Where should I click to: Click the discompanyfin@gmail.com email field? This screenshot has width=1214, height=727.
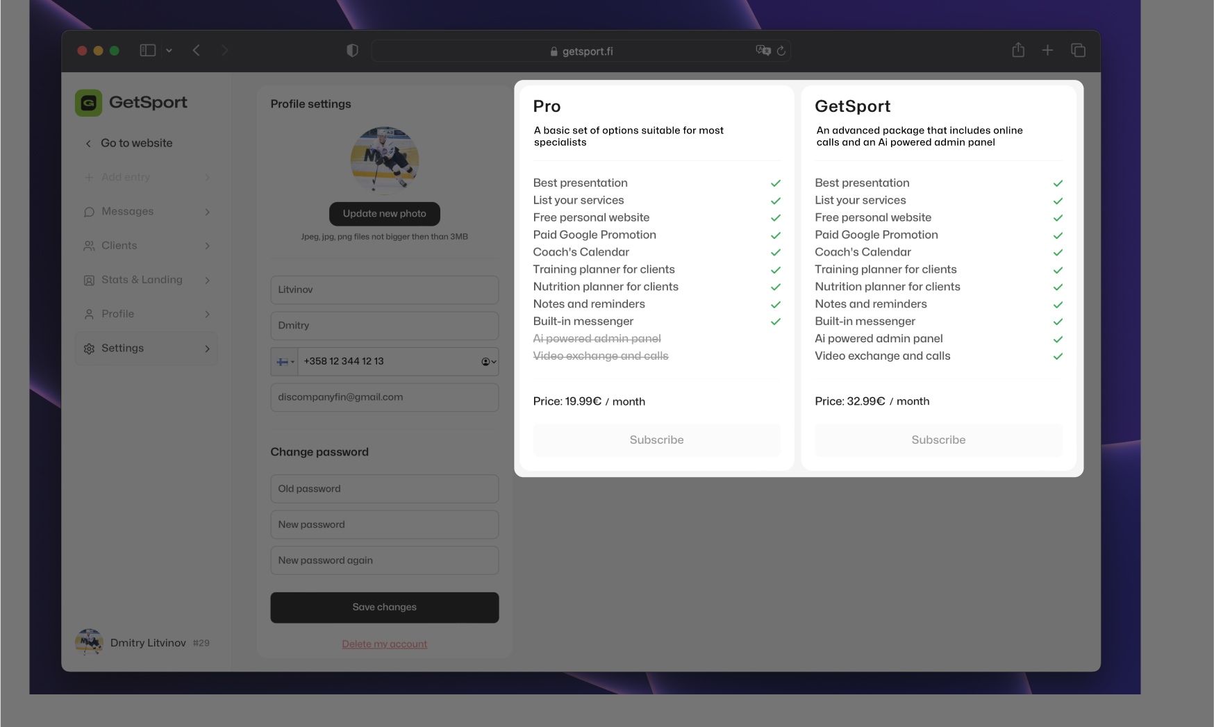(x=385, y=397)
